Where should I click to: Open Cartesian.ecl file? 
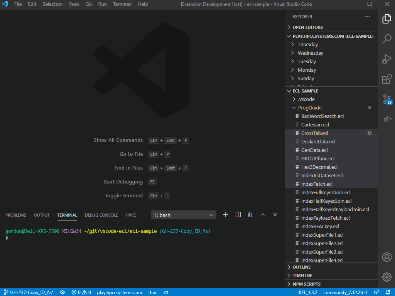pyautogui.click(x=331, y=124)
